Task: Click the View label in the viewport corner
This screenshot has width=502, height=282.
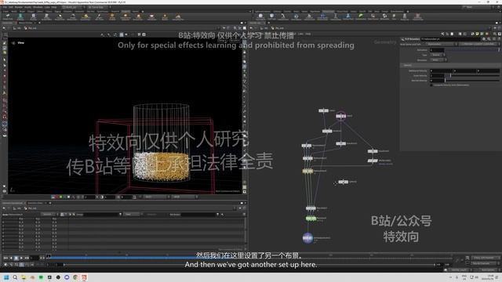Action: (21, 42)
